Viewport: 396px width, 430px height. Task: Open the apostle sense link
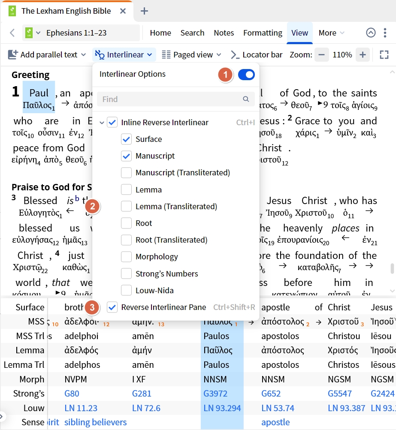(x=275, y=422)
